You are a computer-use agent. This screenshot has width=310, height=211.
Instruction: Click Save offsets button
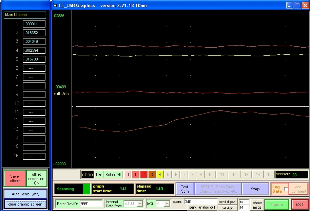coord(15,179)
